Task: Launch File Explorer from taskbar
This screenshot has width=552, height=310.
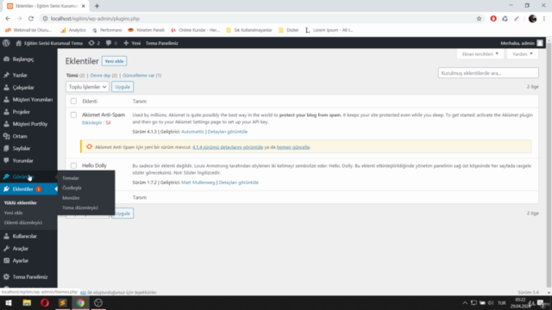Action: (27, 303)
